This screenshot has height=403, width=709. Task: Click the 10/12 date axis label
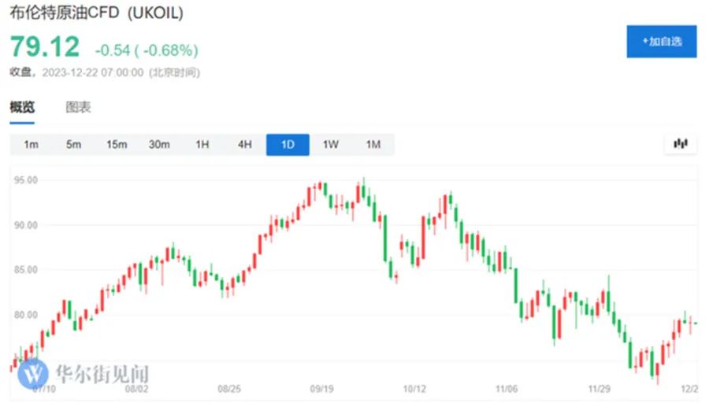click(414, 389)
